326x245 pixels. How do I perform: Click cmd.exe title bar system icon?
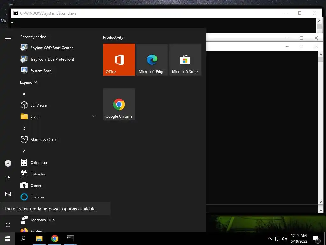[x=16, y=13]
